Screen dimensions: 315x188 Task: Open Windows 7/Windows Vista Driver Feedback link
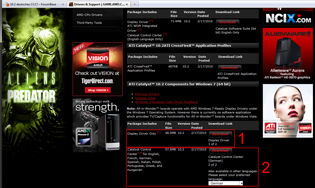click(x=166, y=102)
